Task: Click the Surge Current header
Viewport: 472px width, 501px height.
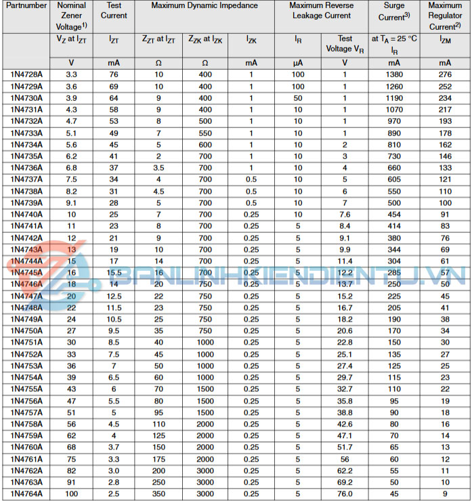Action: pos(394,12)
